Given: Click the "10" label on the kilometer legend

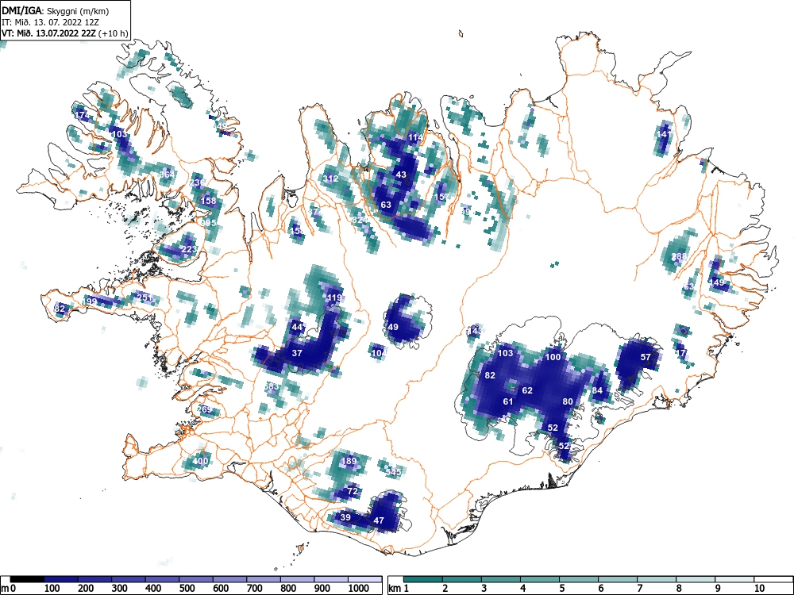Looking at the screenshot, I should pyautogui.click(x=759, y=589).
